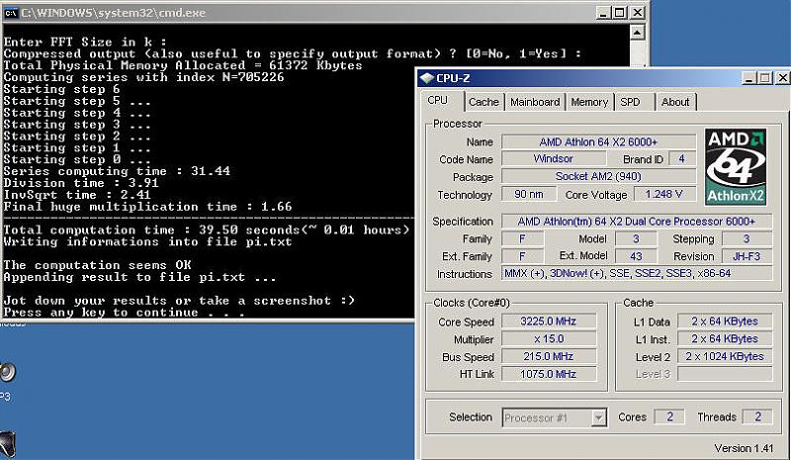Click the HT Link value 1075.0 MHz

coord(549,374)
